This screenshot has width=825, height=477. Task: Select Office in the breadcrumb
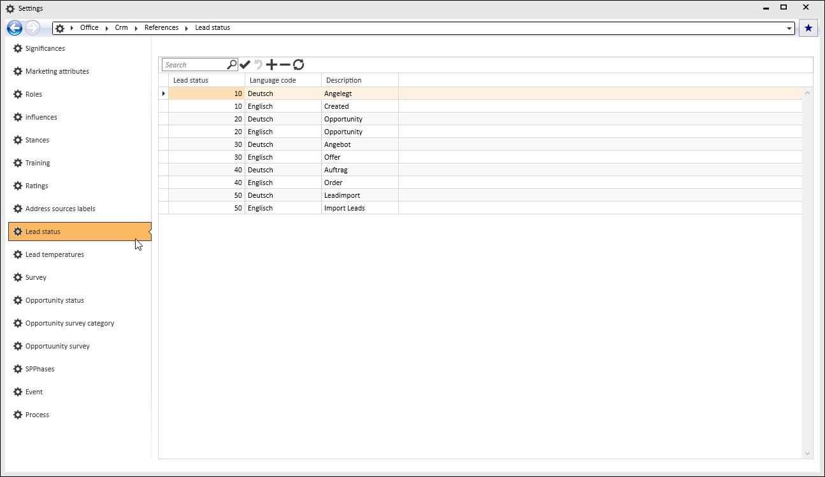(89, 28)
